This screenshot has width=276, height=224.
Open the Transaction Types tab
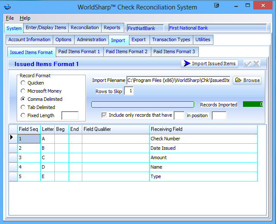coord(171,39)
